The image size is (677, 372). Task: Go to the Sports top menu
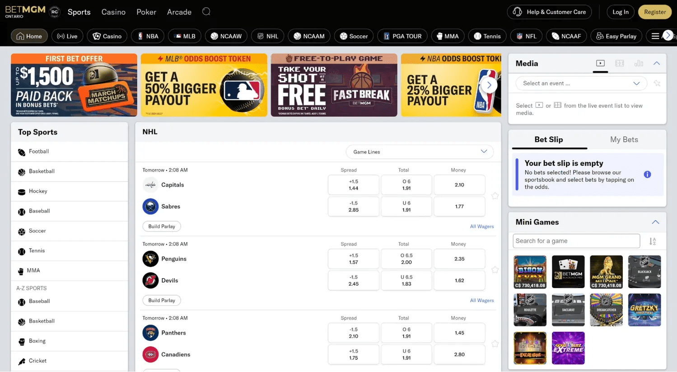[x=79, y=12]
